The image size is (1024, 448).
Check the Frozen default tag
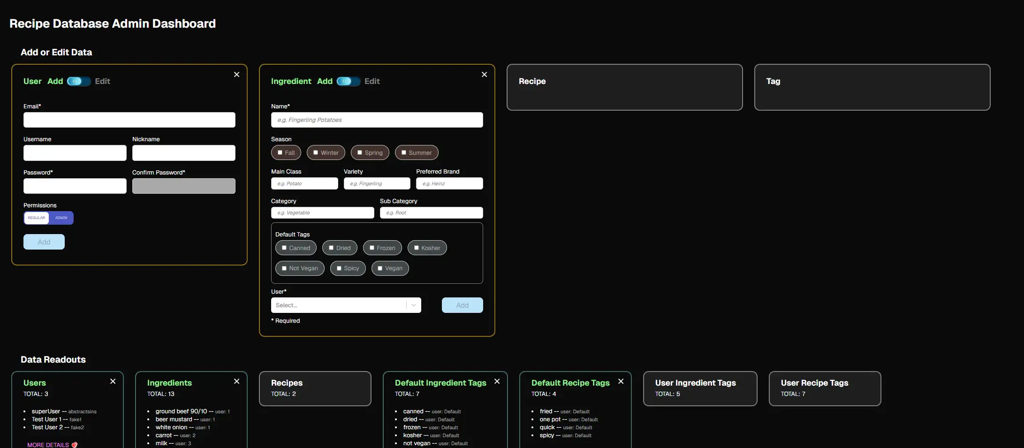[372, 248]
